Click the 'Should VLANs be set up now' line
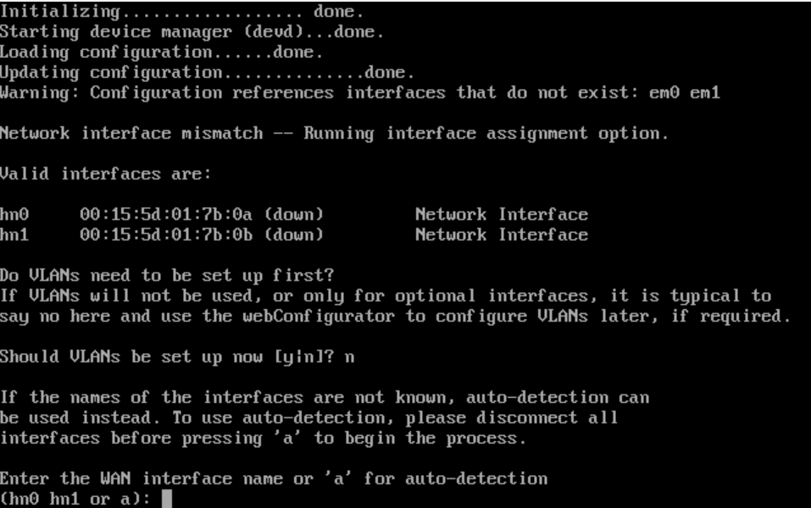The image size is (811, 508). point(177,357)
